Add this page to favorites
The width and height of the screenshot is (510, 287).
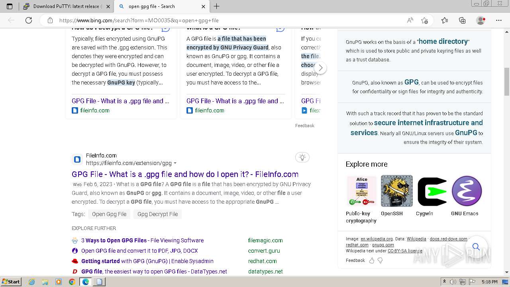pos(424,20)
